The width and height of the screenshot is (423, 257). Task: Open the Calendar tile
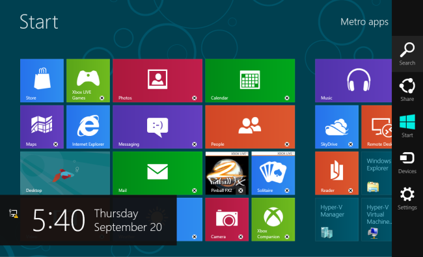coord(250,81)
